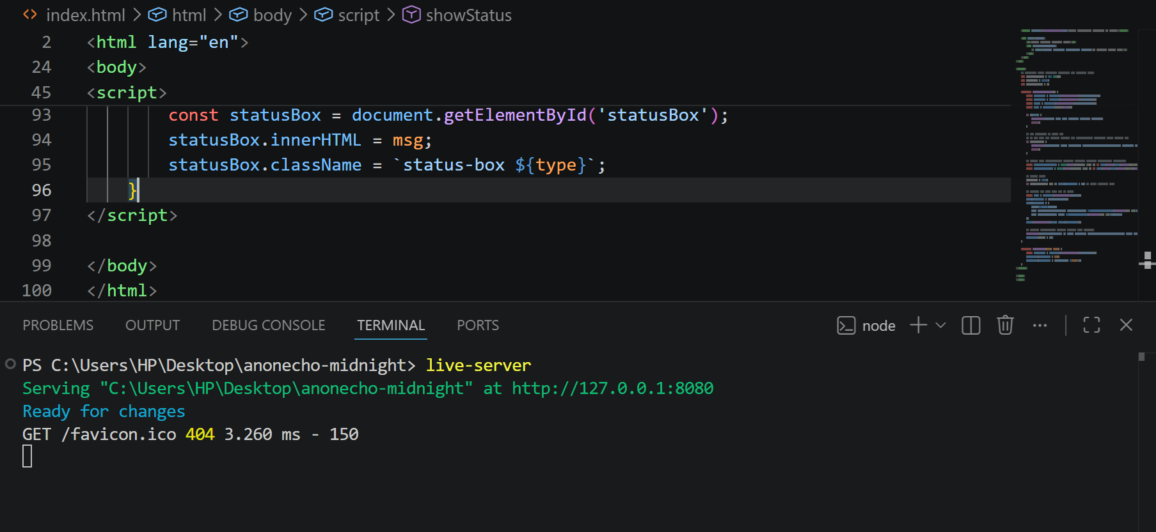Click the GET /favicon.ico 404 log line
Screen dimensions: 1156x532
191,434
